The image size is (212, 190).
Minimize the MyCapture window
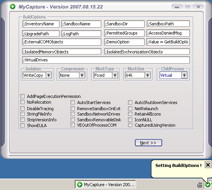coord(177,7)
